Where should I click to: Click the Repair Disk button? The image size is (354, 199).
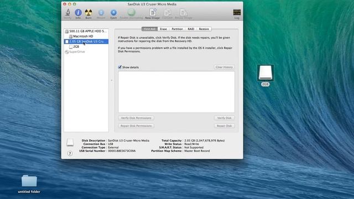point(224,126)
